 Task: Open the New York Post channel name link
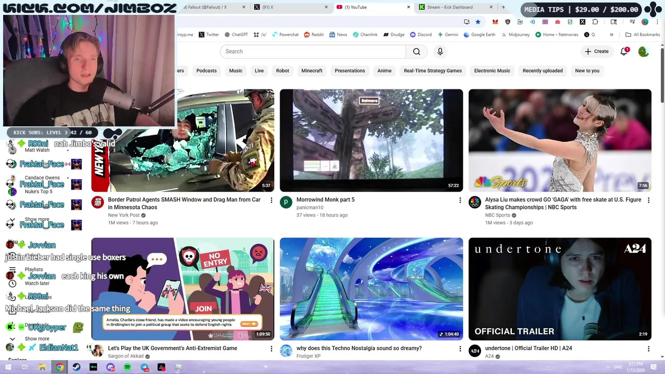[x=124, y=215]
